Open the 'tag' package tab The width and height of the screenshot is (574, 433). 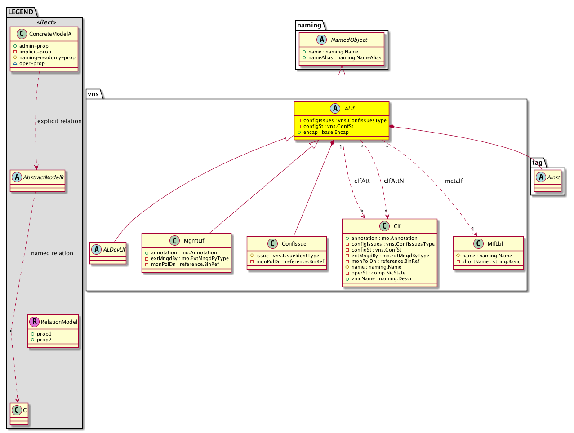coord(537,163)
